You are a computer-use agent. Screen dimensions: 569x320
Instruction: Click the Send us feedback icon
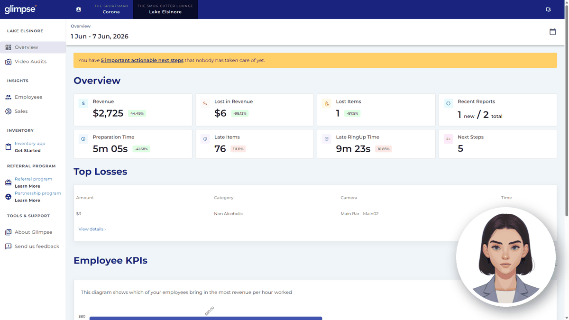pyautogui.click(x=8, y=247)
